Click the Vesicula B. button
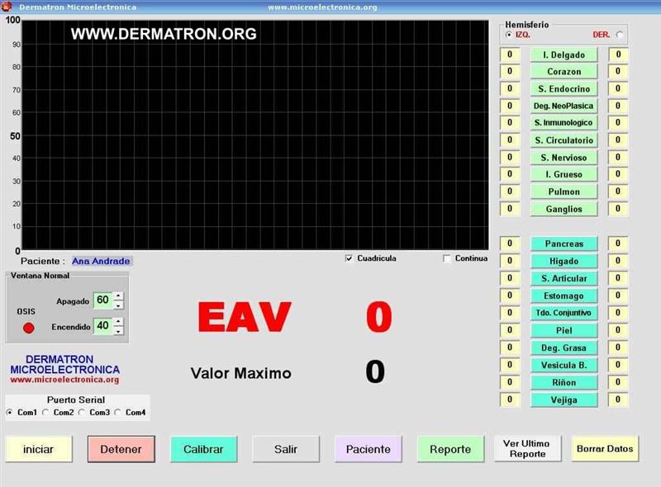Image resolution: width=661 pixels, height=487 pixels. click(564, 365)
